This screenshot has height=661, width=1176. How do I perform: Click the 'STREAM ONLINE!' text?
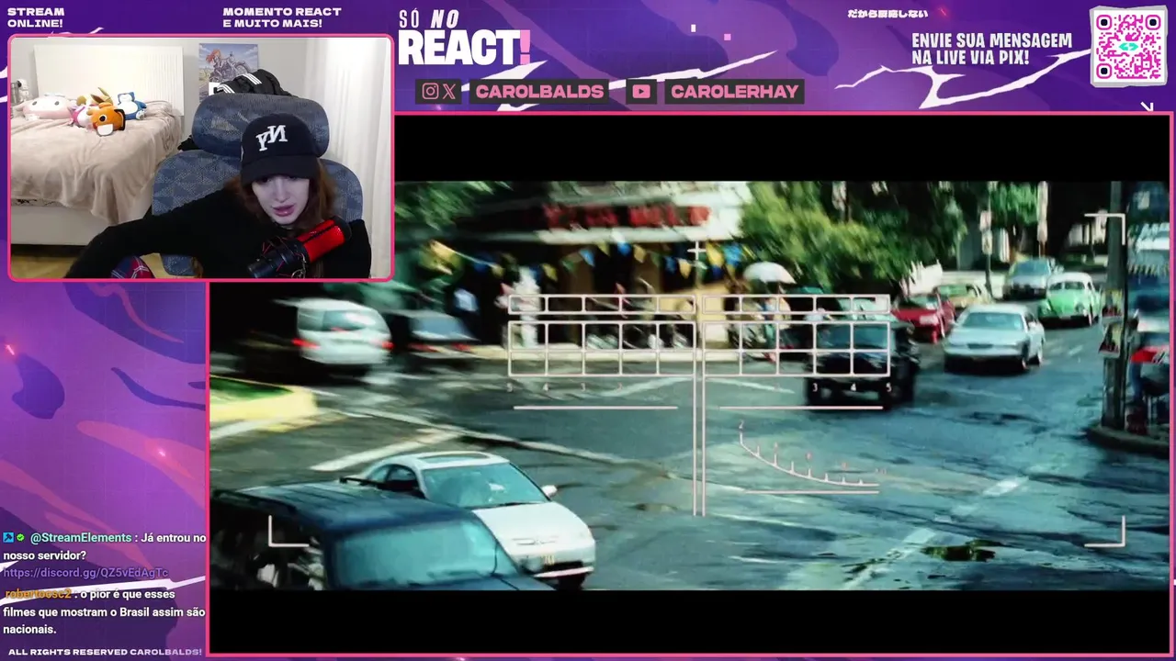(x=36, y=17)
